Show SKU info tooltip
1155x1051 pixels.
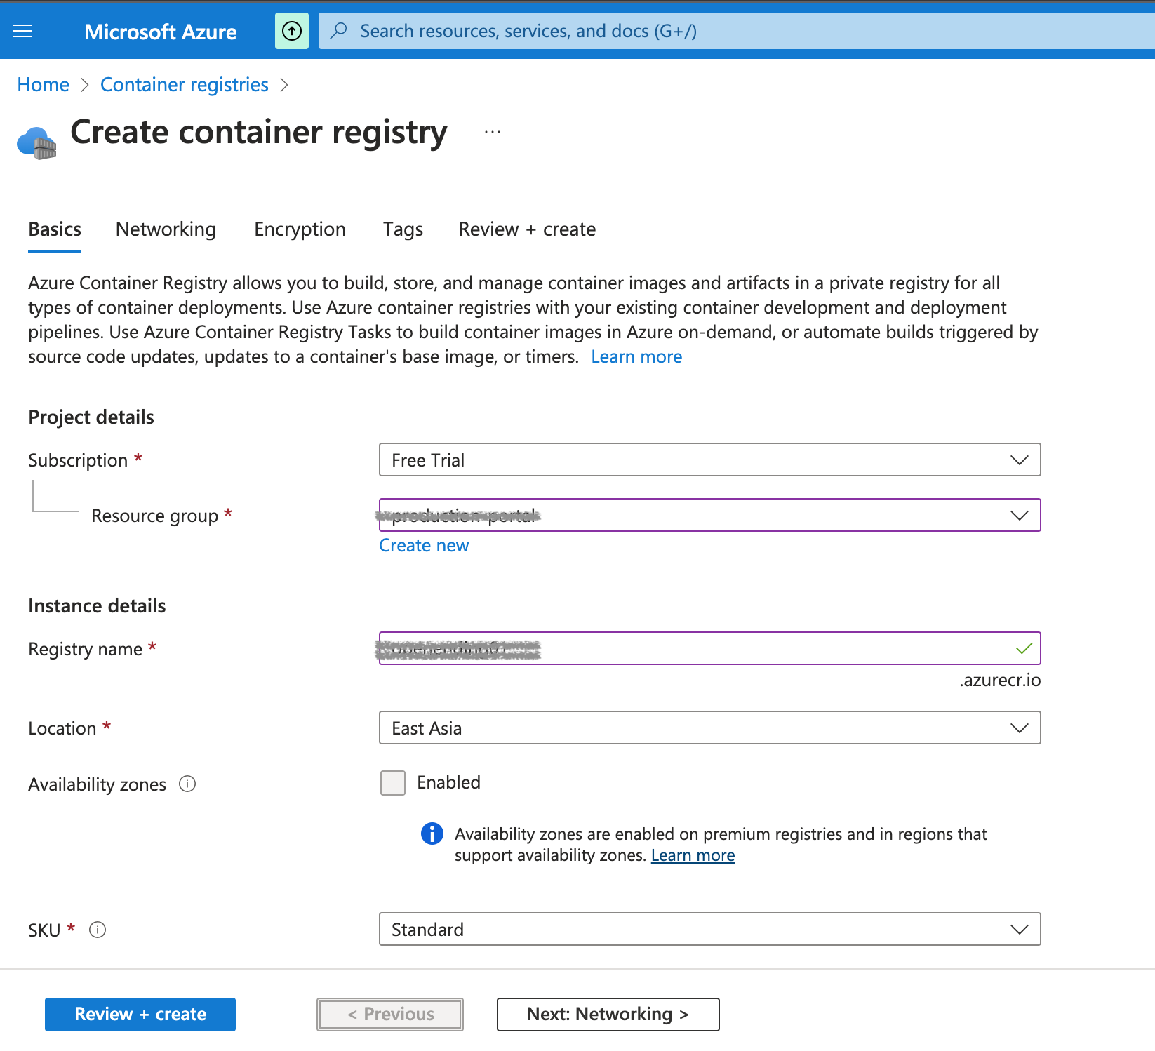pos(98,930)
